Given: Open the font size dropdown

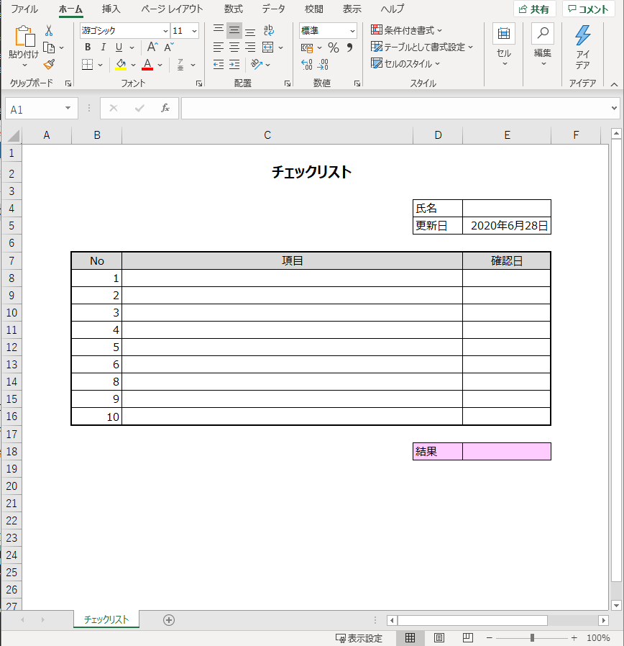Looking at the screenshot, I should coord(195,31).
